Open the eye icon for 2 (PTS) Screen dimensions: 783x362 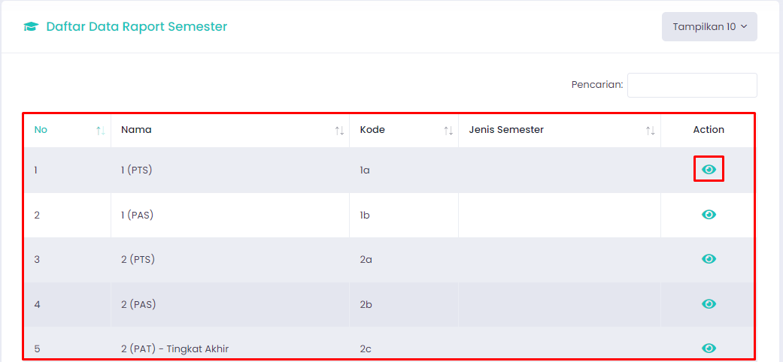(x=709, y=259)
